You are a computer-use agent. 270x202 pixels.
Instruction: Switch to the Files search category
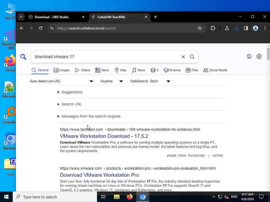192,70
